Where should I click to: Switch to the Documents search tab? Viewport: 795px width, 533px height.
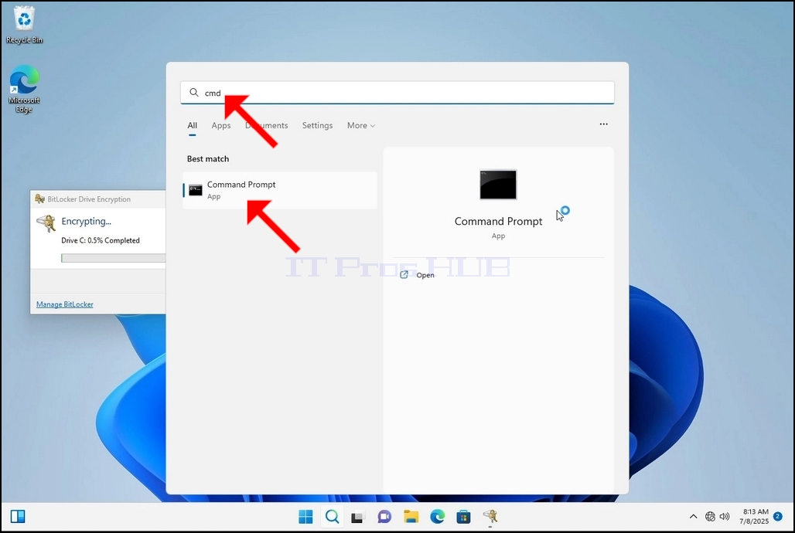[266, 125]
